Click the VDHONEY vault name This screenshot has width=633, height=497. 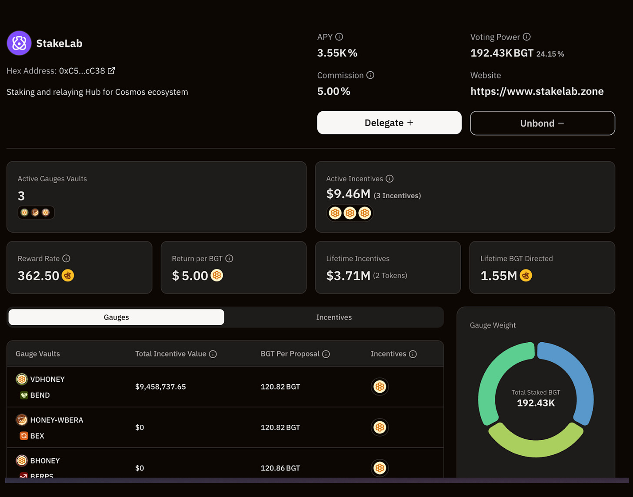pyautogui.click(x=47, y=379)
